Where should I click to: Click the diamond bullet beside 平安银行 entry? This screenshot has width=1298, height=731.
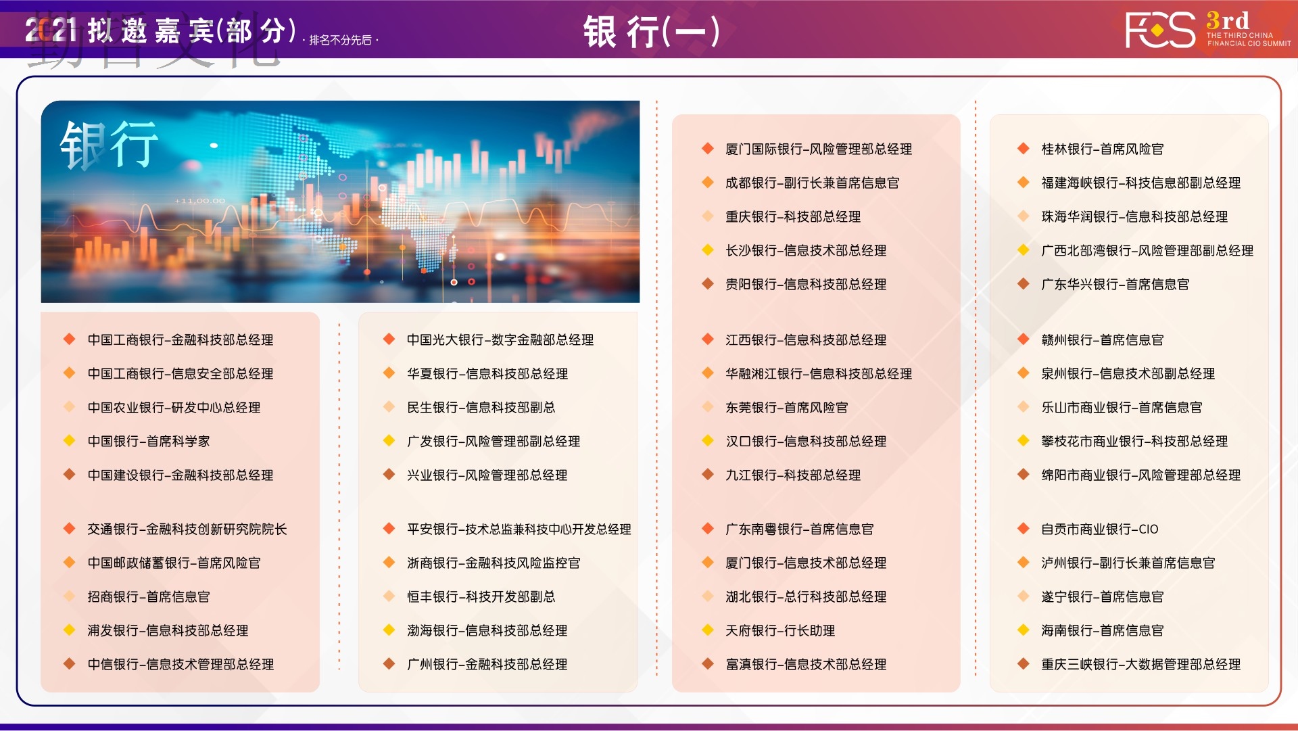389,528
